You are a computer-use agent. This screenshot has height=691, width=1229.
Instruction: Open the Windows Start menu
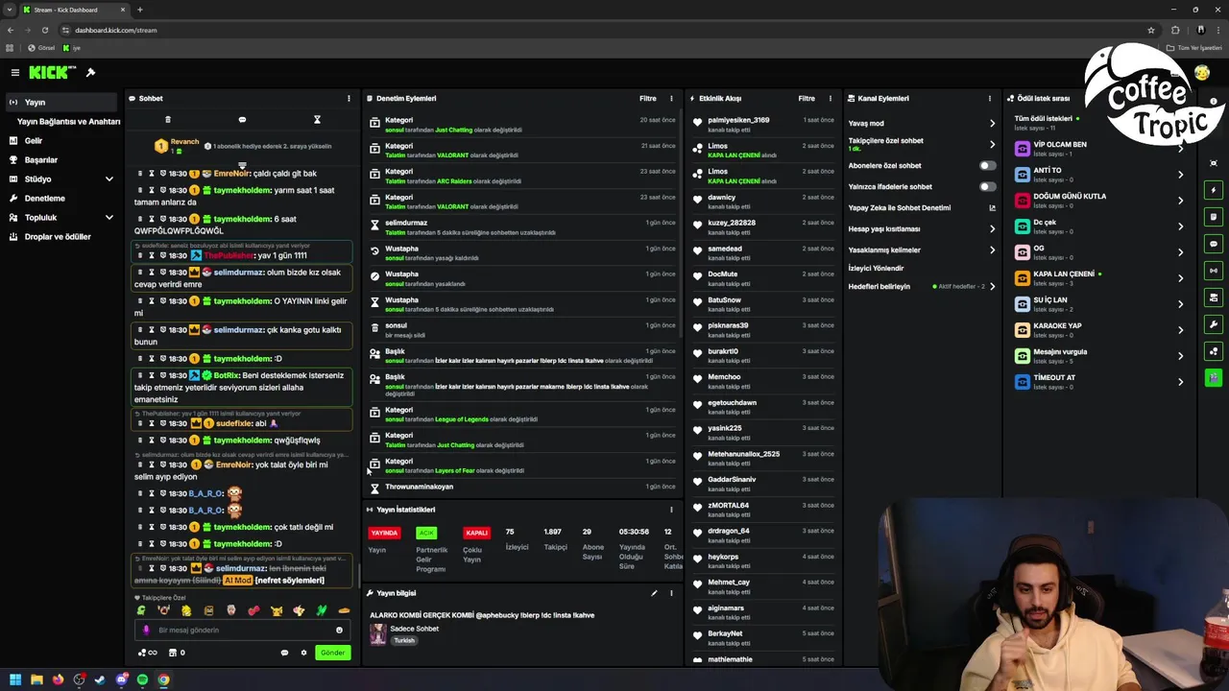click(x=14, y=679)
